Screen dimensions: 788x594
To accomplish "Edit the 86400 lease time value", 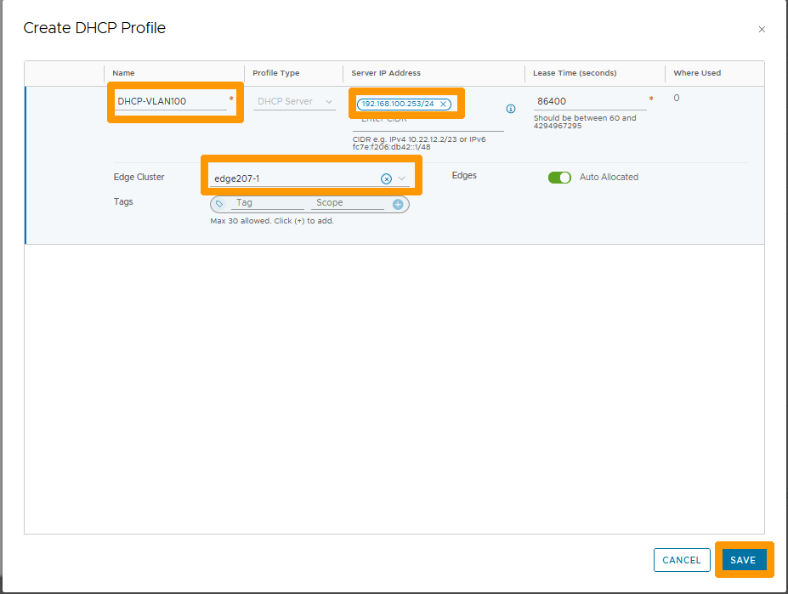I will tap(587, 101).
